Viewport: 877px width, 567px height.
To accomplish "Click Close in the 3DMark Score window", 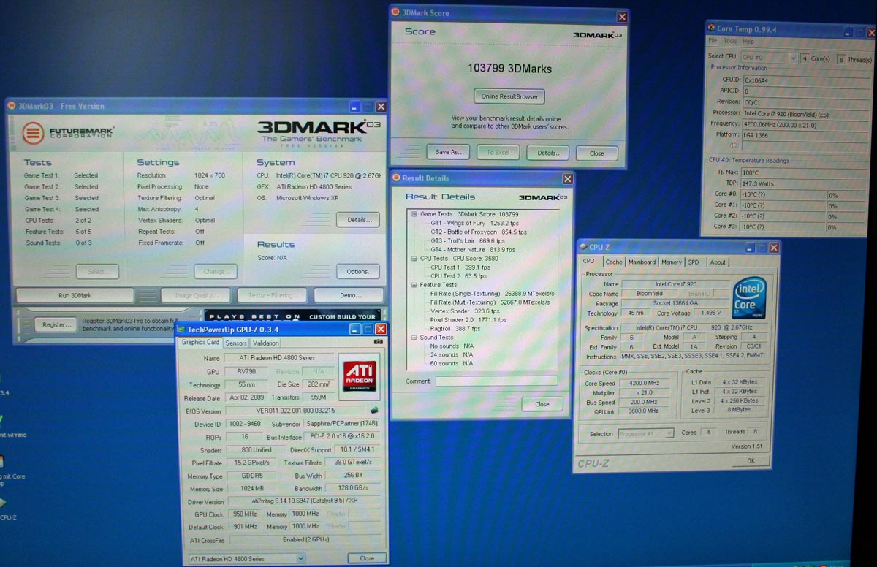I will [597, 153].
